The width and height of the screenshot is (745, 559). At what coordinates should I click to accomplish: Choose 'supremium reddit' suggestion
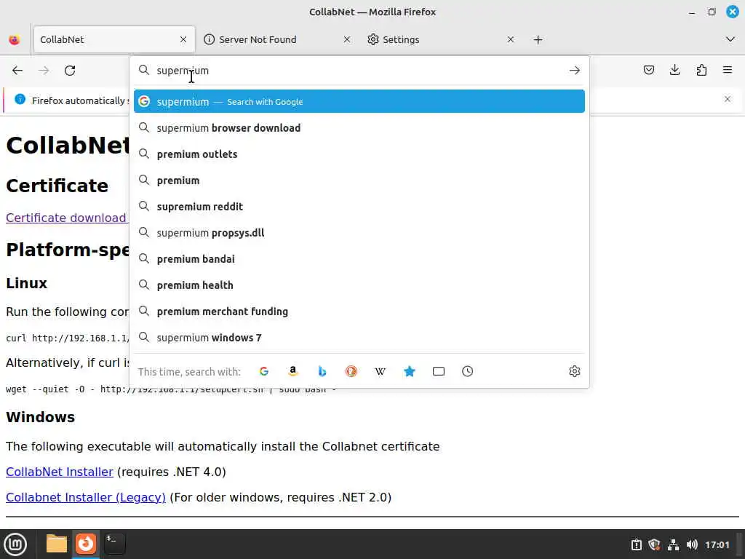tap(359, 206)
